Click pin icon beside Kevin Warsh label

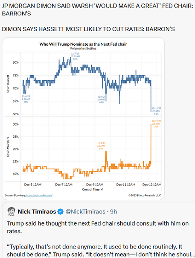click(8, 138)
